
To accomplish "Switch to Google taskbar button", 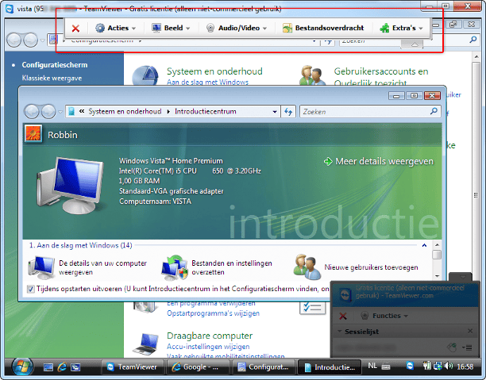I will point(198,367).
